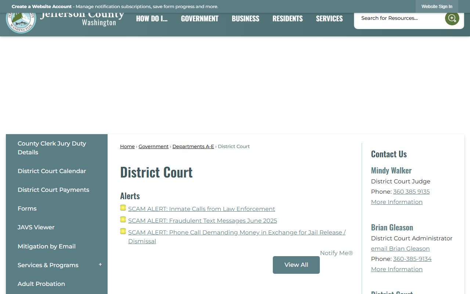This screenshot has width=470, height=294.
Task: Click the Government breadcrumb link
Action: coord(153,146)
